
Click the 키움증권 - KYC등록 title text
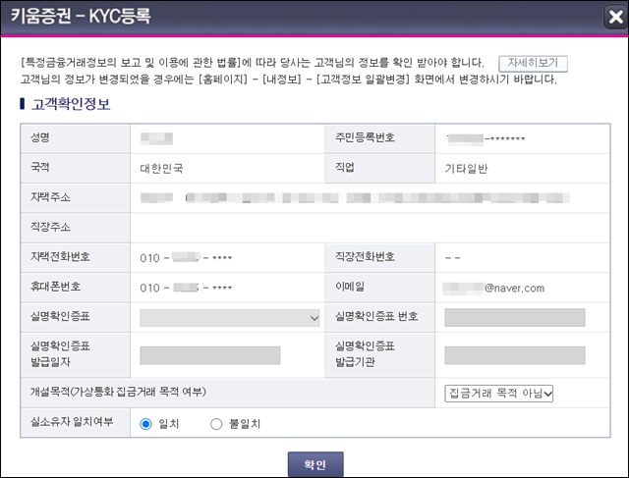click(x=81, y=17)
